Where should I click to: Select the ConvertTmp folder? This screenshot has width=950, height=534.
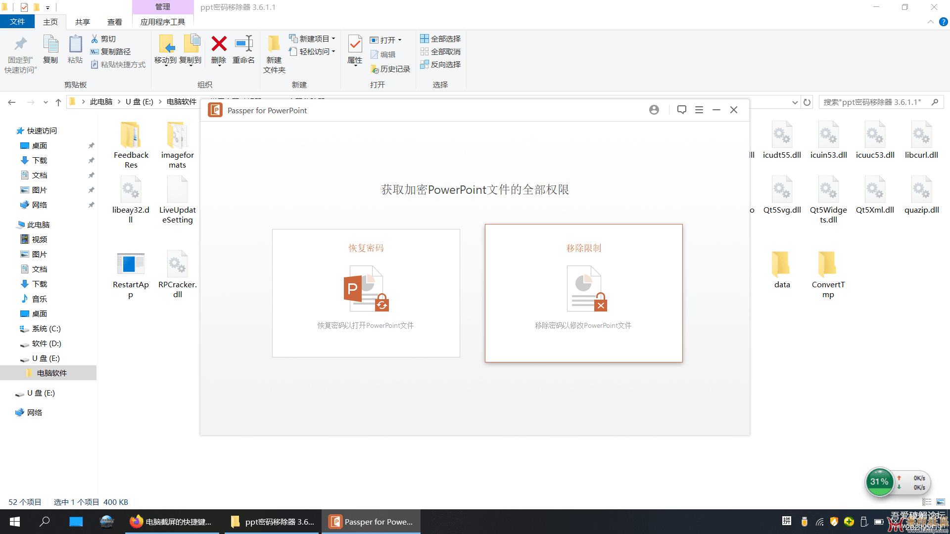[828, 275]
